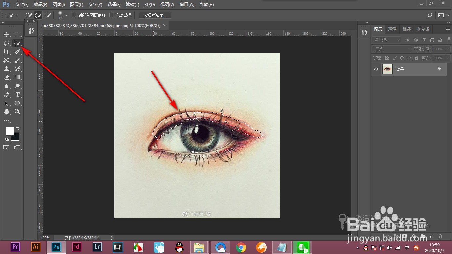Open the blend mode 正常 dropdown
452x254 pixels.
coord(391,49)
